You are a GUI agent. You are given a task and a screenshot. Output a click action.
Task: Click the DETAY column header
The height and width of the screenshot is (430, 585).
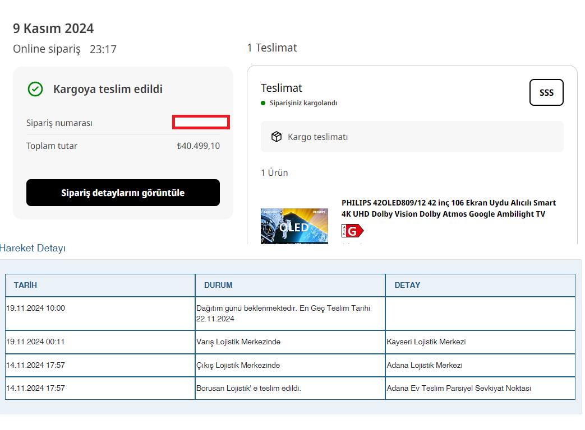pyautogui.click(x=480, y=285)
